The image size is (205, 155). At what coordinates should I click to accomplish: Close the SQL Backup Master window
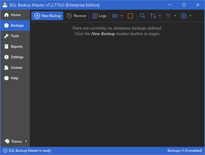coord(198,5)
